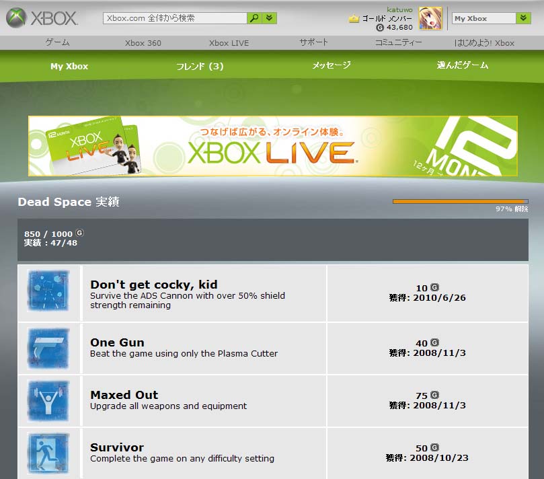Click the 獲得: 2008/10/23 date
Screen dimensions: 544x479
pyautogui.click(x=427, y=458)
